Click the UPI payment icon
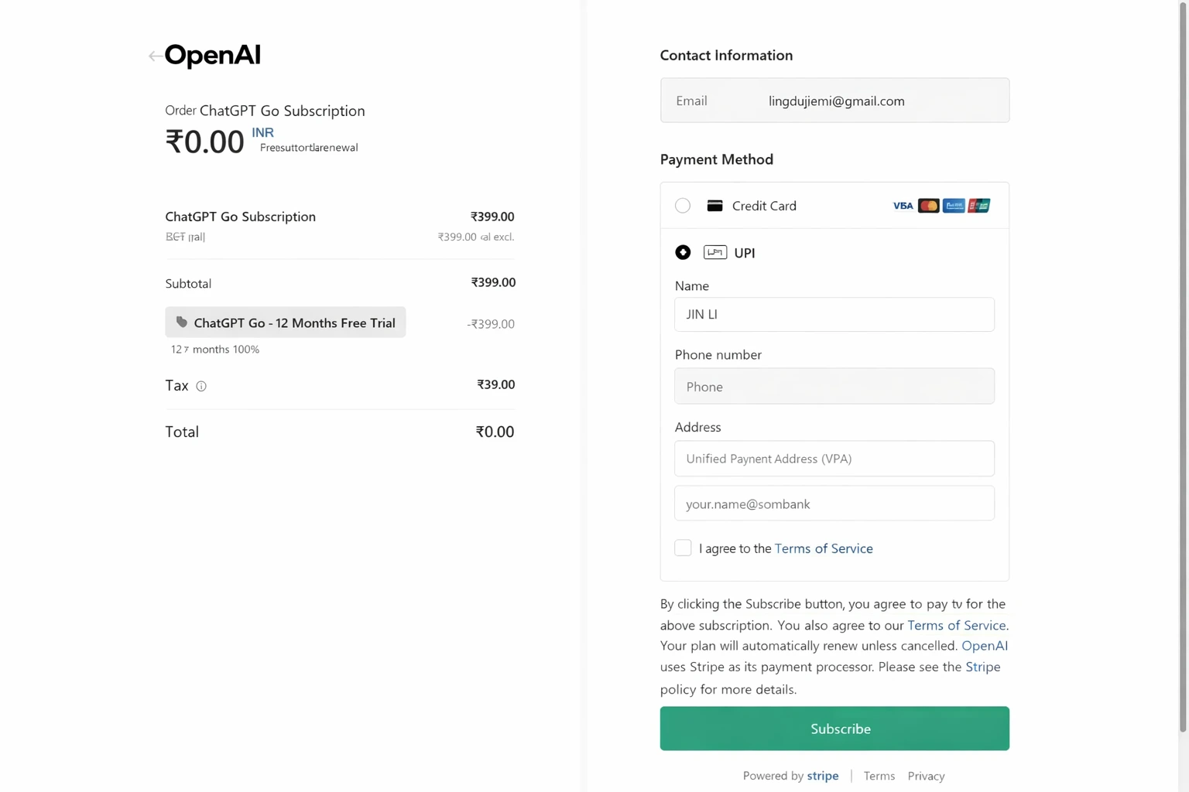Image resolution: width=1189 pixels, height=792 pixels. pyautogui.click(x=715, y=252)
